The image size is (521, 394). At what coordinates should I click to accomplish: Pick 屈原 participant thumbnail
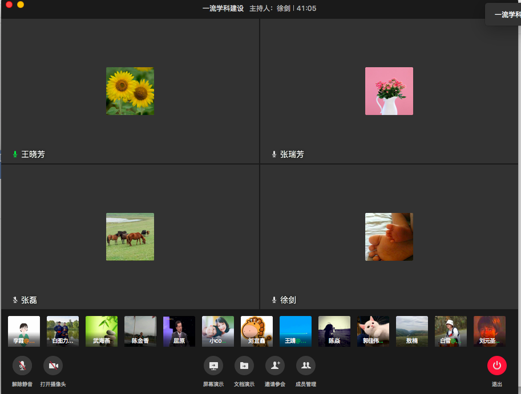(179, 331)
